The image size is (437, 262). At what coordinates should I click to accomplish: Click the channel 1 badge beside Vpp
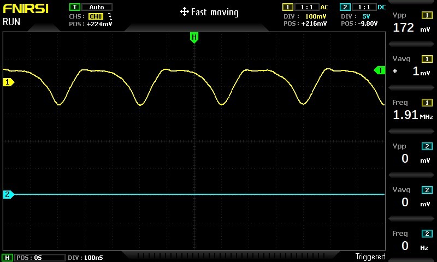click(x=427, y=15)
